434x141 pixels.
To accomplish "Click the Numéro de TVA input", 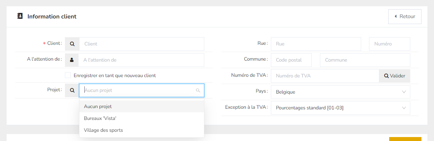I will pyautogui.click(x=325, y=76).
